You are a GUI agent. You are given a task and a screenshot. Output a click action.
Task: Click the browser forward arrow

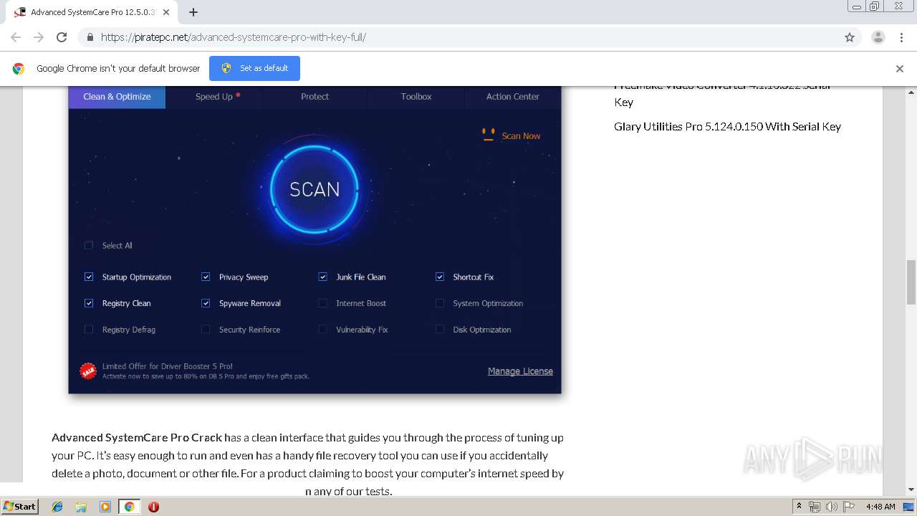(x=39, y=37)
